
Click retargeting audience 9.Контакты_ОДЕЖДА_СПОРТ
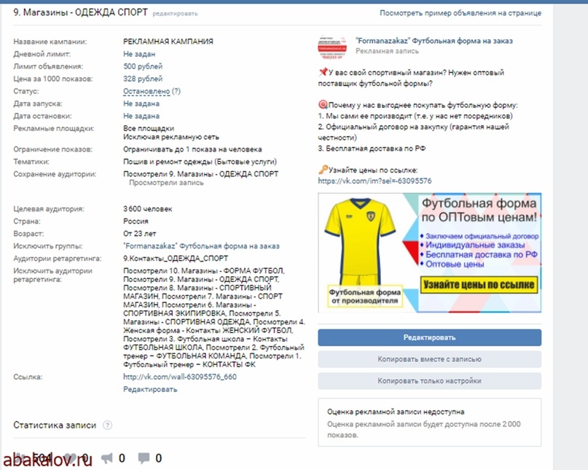point(176,259)
